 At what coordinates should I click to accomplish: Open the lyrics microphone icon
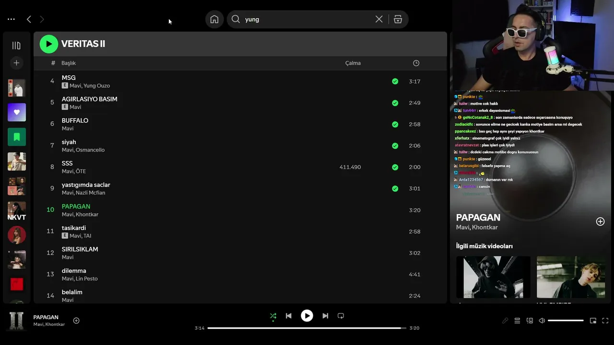pyautogui.click(x=505, y=321)
